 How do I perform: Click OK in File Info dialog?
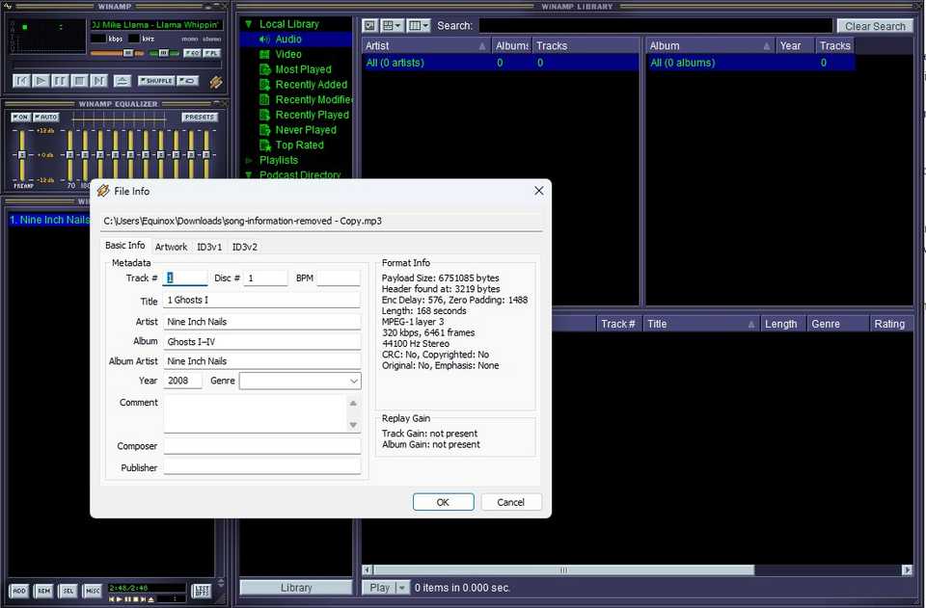pos(443,502)
